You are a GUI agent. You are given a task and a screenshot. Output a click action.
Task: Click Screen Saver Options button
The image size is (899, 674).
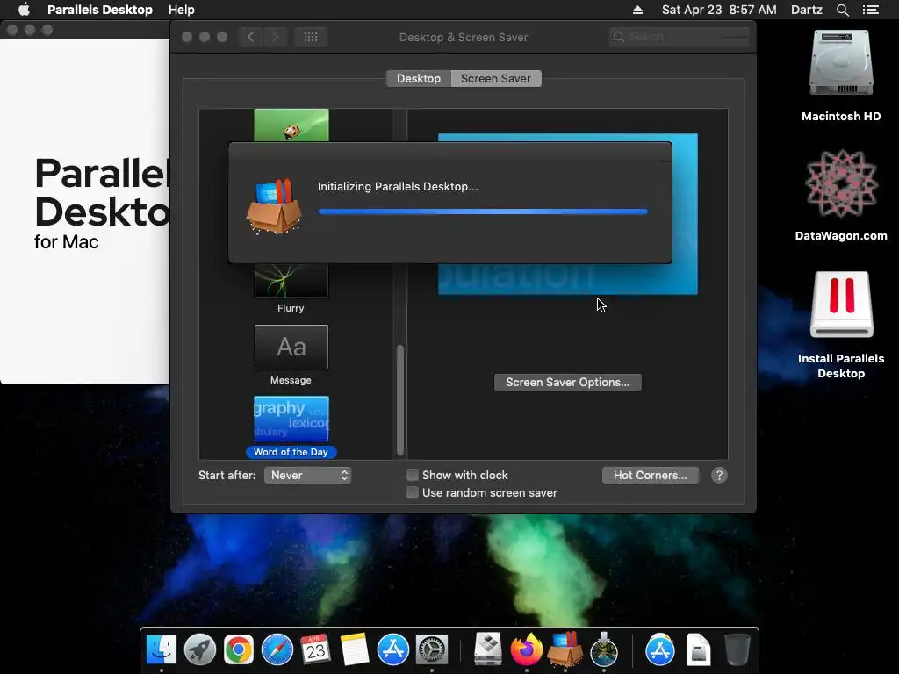(x=568, y=383)
